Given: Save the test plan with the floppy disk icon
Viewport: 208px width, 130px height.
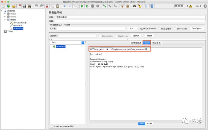Looking at the screenshot, I should (x=24, y=6).
